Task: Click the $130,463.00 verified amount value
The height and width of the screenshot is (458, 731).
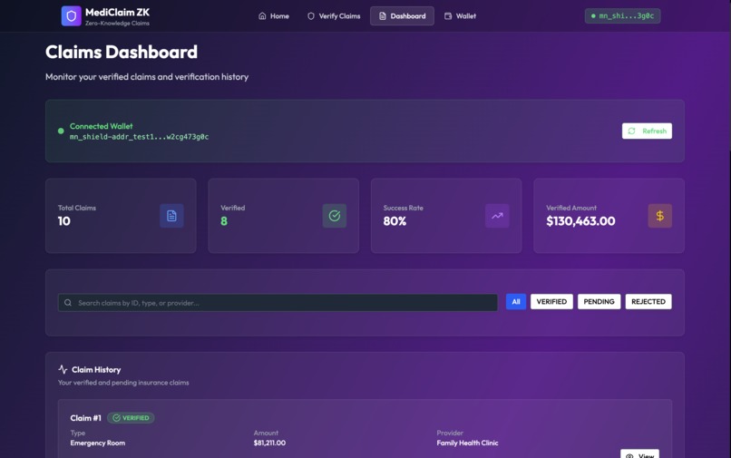Action: pyautogui.click(x=580, y=221)
